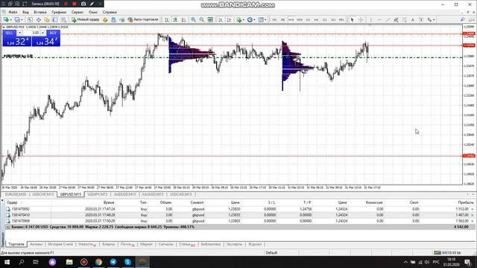Screen dimensions: 477x268
Task: Switch timeframe to D1
Action: 325,20
